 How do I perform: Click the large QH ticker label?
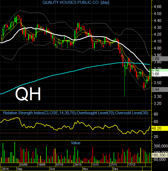coord(28,94)
